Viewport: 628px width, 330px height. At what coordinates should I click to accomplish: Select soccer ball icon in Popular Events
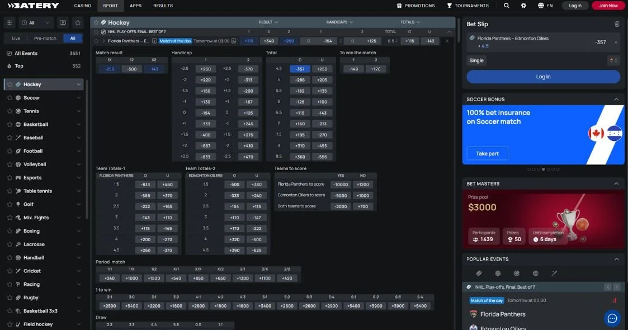[x=498, y=274]
